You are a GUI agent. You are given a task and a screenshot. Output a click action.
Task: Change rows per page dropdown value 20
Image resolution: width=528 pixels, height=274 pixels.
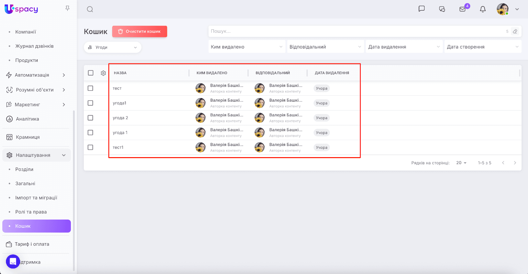pyautogui.click(x=461, y=163)
